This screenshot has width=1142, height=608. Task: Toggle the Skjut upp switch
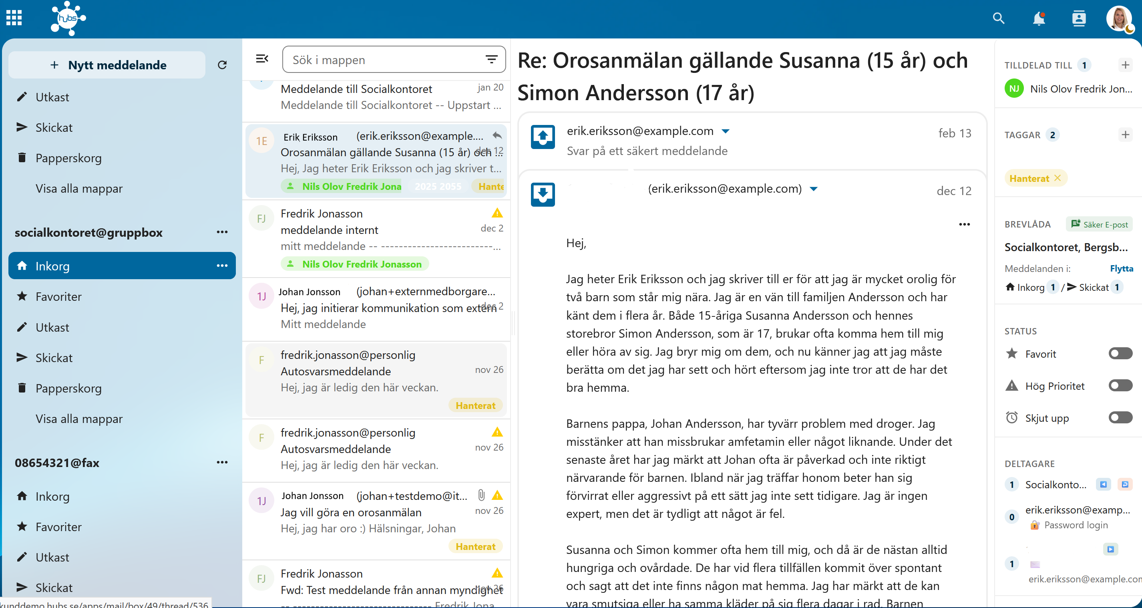coord(1120,417)
